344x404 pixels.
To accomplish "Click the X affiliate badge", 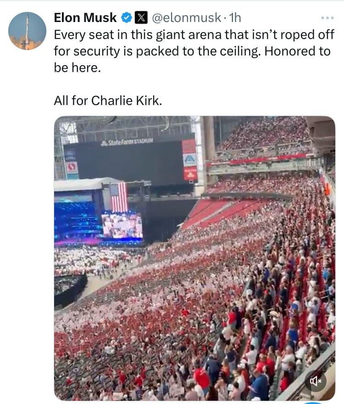I will 141,18.
